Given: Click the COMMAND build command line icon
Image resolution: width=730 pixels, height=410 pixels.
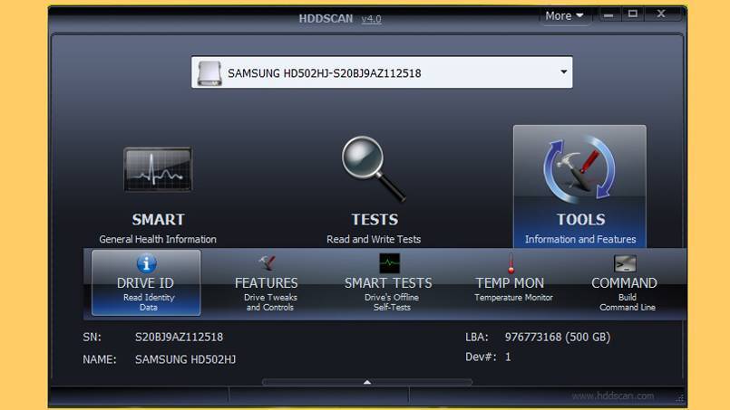Looking at the screenshot, I should coord(625,264).
